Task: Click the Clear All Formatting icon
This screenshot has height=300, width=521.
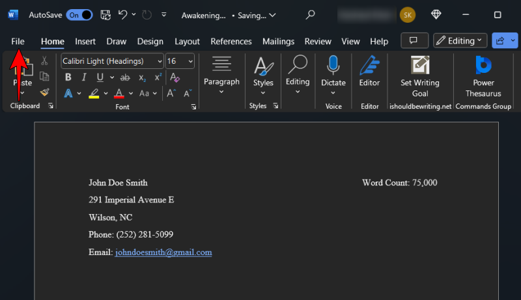Action: [174, 77]
